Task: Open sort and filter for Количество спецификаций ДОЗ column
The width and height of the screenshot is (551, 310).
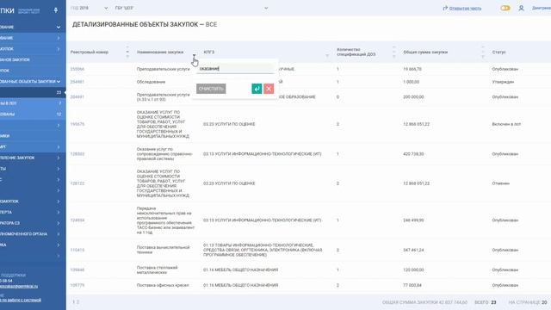Action: (394, 52)
